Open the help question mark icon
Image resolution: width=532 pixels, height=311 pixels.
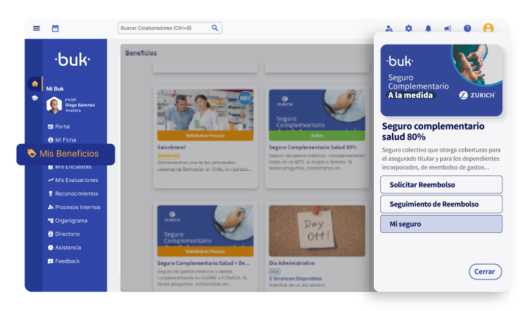[467, 28]
